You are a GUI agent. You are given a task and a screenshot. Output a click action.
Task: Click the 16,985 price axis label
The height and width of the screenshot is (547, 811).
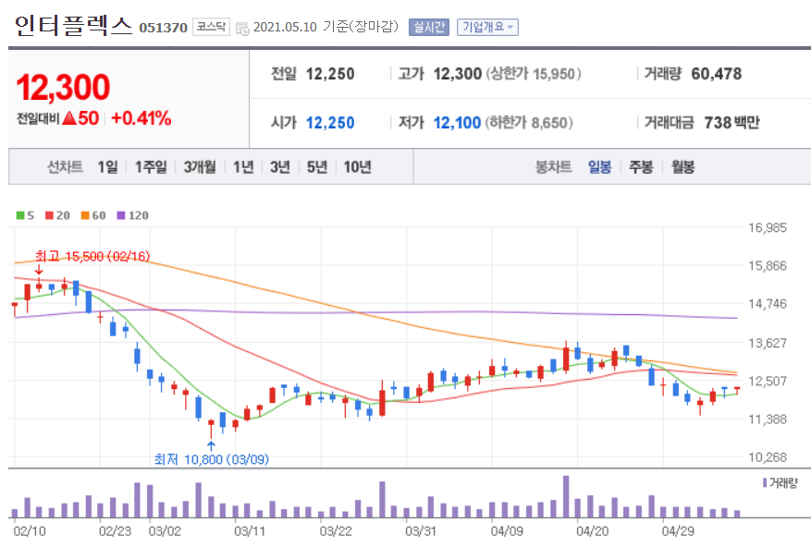[x=768, y=227]
